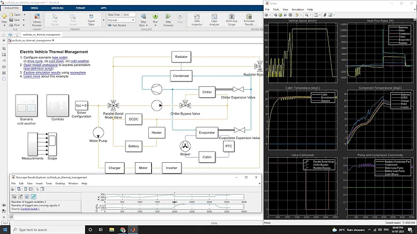Open the Tools menu in Scope window
Viewport: 417px width, 234px height.
pos(276,9)
